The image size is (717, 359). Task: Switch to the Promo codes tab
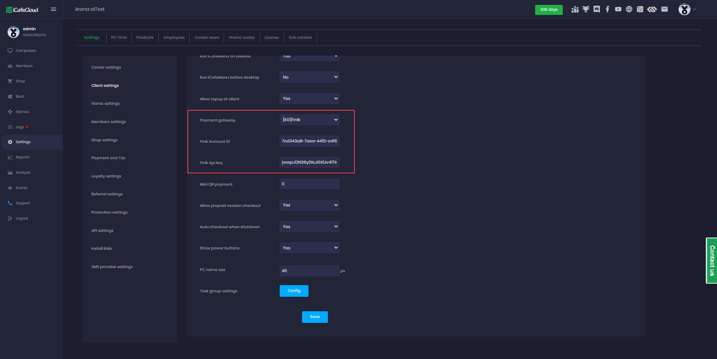coord(242,38)
